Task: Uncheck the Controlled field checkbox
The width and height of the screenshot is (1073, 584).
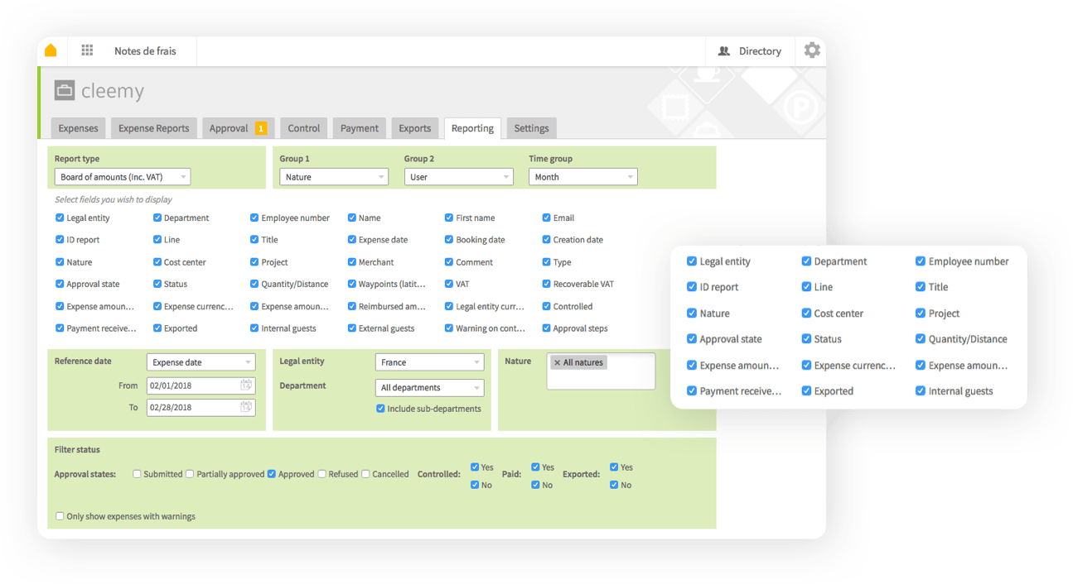Action: pyautogui.click(x=546, y=306)
